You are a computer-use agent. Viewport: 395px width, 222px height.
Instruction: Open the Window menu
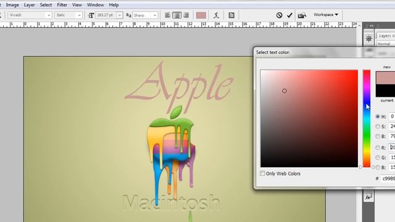click(x=95, y=5)
